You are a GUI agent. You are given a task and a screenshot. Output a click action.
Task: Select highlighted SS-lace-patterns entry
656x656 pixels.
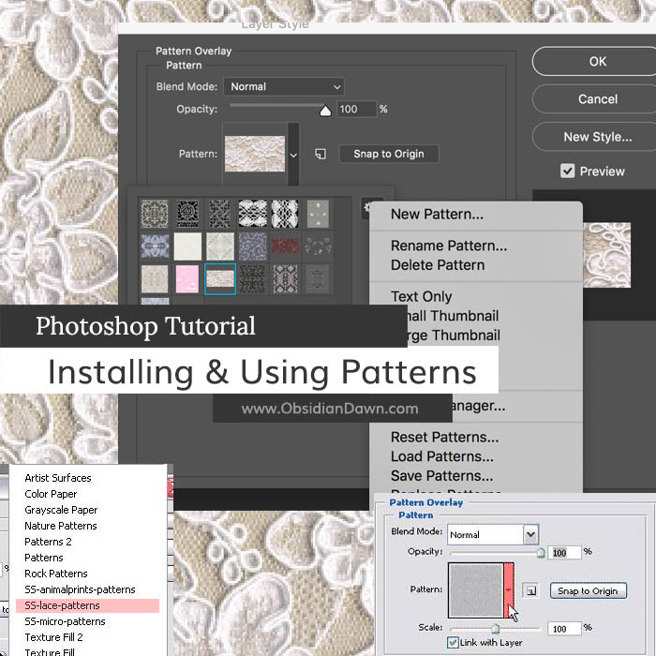pos(87,605)
